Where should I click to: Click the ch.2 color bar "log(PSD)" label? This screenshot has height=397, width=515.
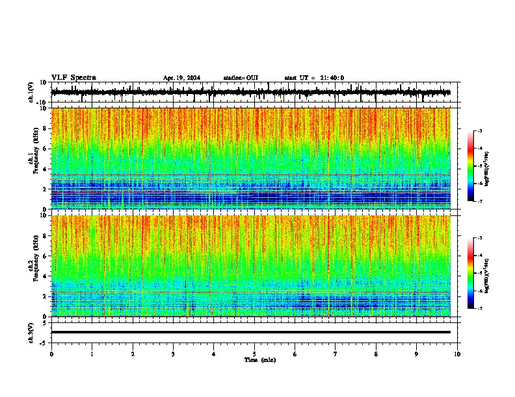(x=487, y=276)
